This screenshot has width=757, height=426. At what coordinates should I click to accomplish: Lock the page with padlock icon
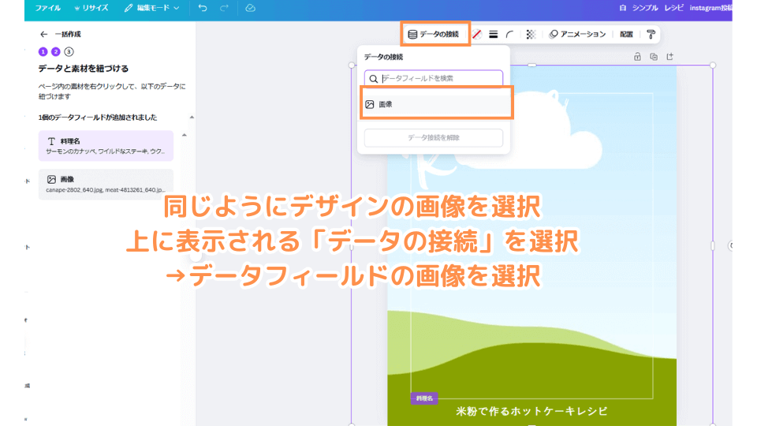[637, 57]
